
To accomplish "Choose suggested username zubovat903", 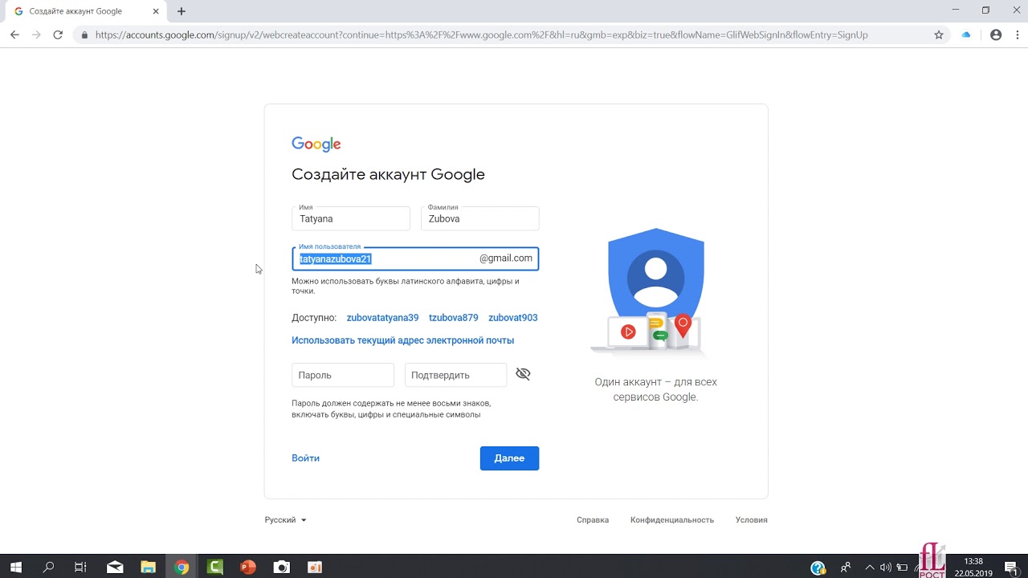I will [512, 318].
